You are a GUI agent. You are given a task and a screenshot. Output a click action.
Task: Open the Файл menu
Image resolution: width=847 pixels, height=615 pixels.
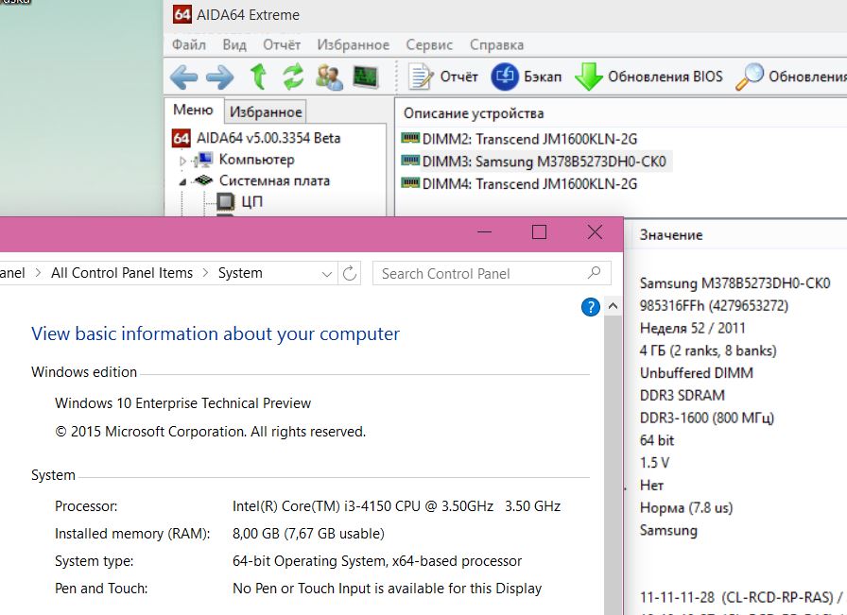[x=189, y=44]
